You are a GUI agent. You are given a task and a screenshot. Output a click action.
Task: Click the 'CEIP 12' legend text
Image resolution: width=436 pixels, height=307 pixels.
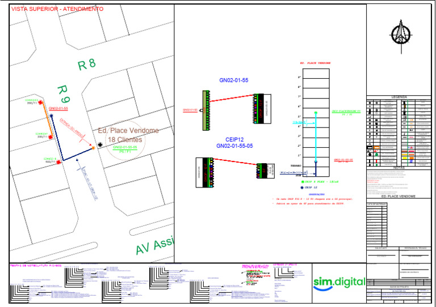(x=312, y=187)
